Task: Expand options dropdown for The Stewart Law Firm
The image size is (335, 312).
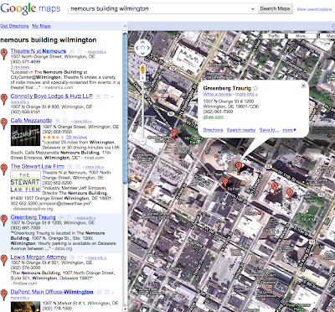Action: click(70, 167)
